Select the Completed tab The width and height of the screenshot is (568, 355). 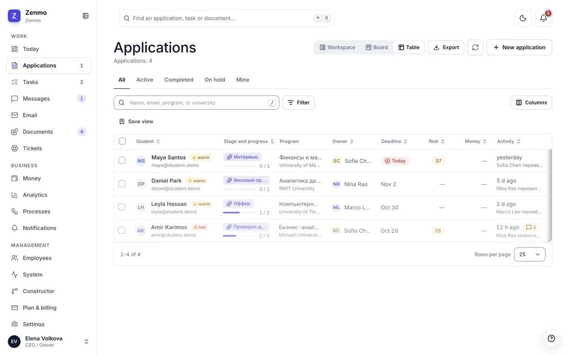[179, 80]
